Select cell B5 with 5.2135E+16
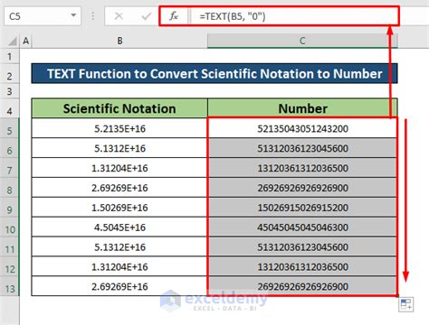The height and width of the screenshot is (325, 429). click(119, 128)
